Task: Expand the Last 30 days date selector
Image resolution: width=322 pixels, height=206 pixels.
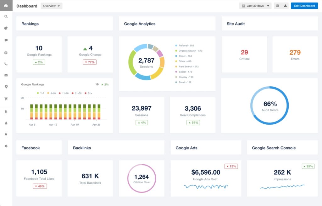Action: [255, 6]
